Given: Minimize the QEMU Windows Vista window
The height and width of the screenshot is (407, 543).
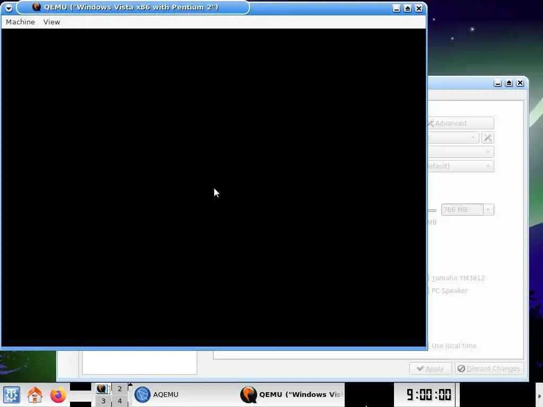Looking at the screenshot, I should point(397,8).
